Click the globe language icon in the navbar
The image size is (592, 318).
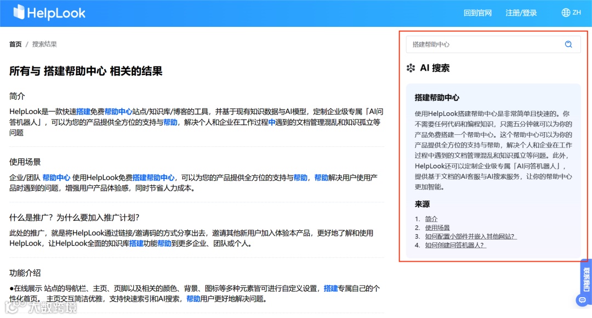[x=559, y=12]
